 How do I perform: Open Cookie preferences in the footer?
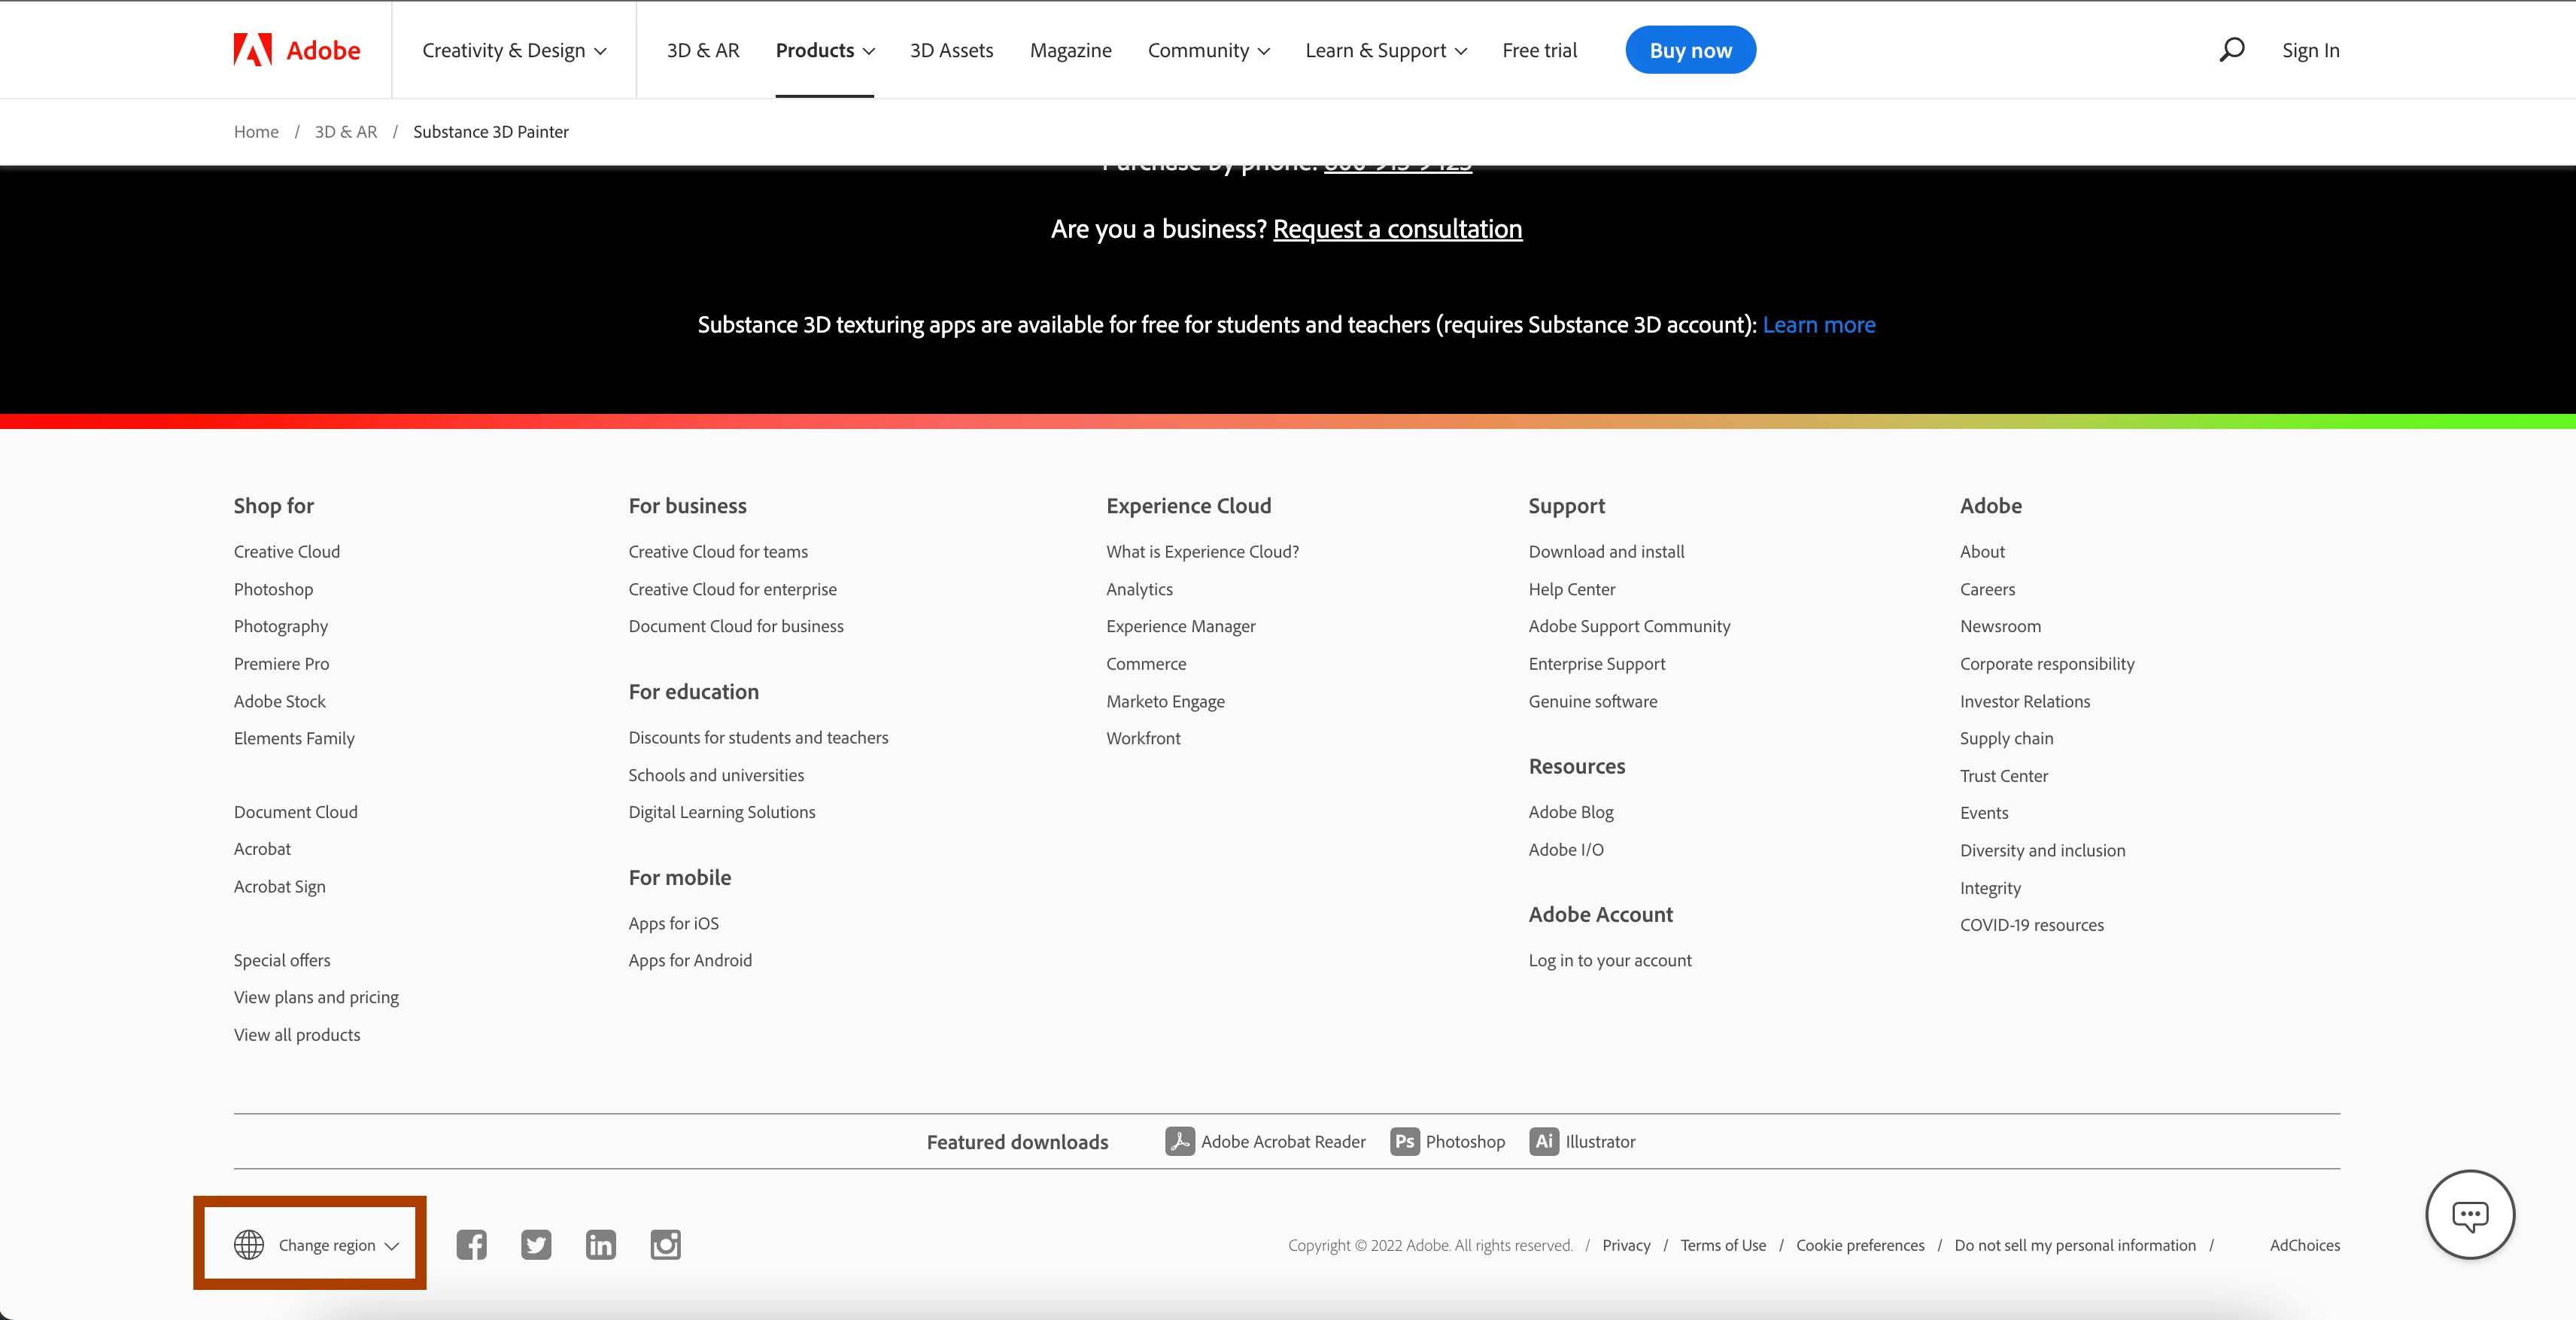coord(1859,1245)
